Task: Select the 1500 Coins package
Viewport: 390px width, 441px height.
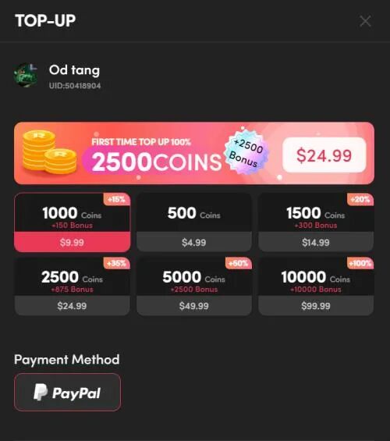Action: point(316,222)
